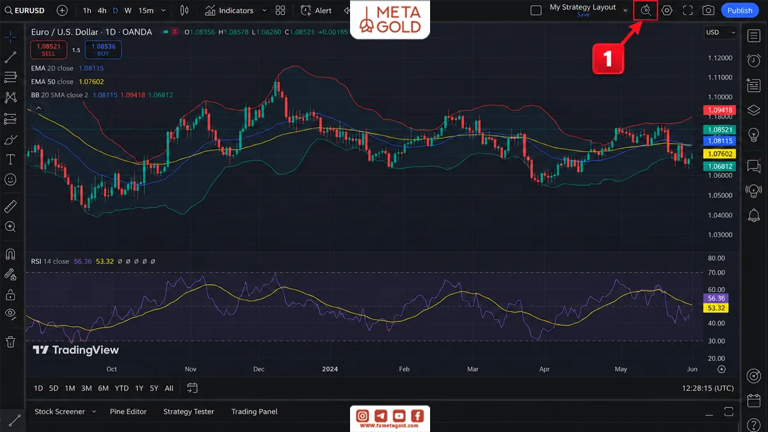Select the Text tool in left toolbar
Screen dimensions: 768x432
10,159
